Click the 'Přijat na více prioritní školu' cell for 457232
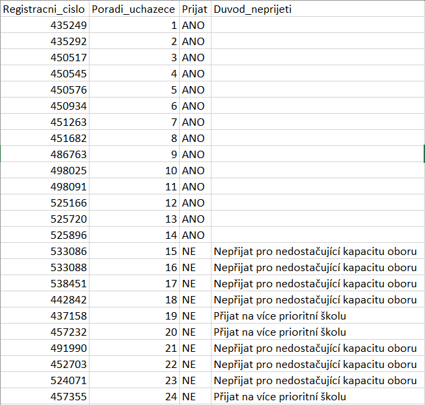This screenshot has width=425, height=405. 280,332
